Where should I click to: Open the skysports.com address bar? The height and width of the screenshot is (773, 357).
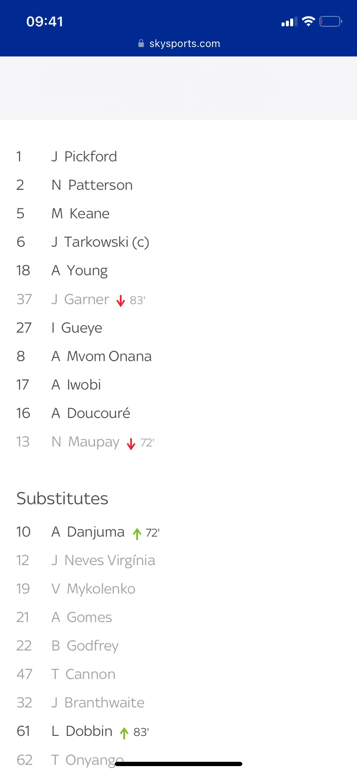click(184, 44)
